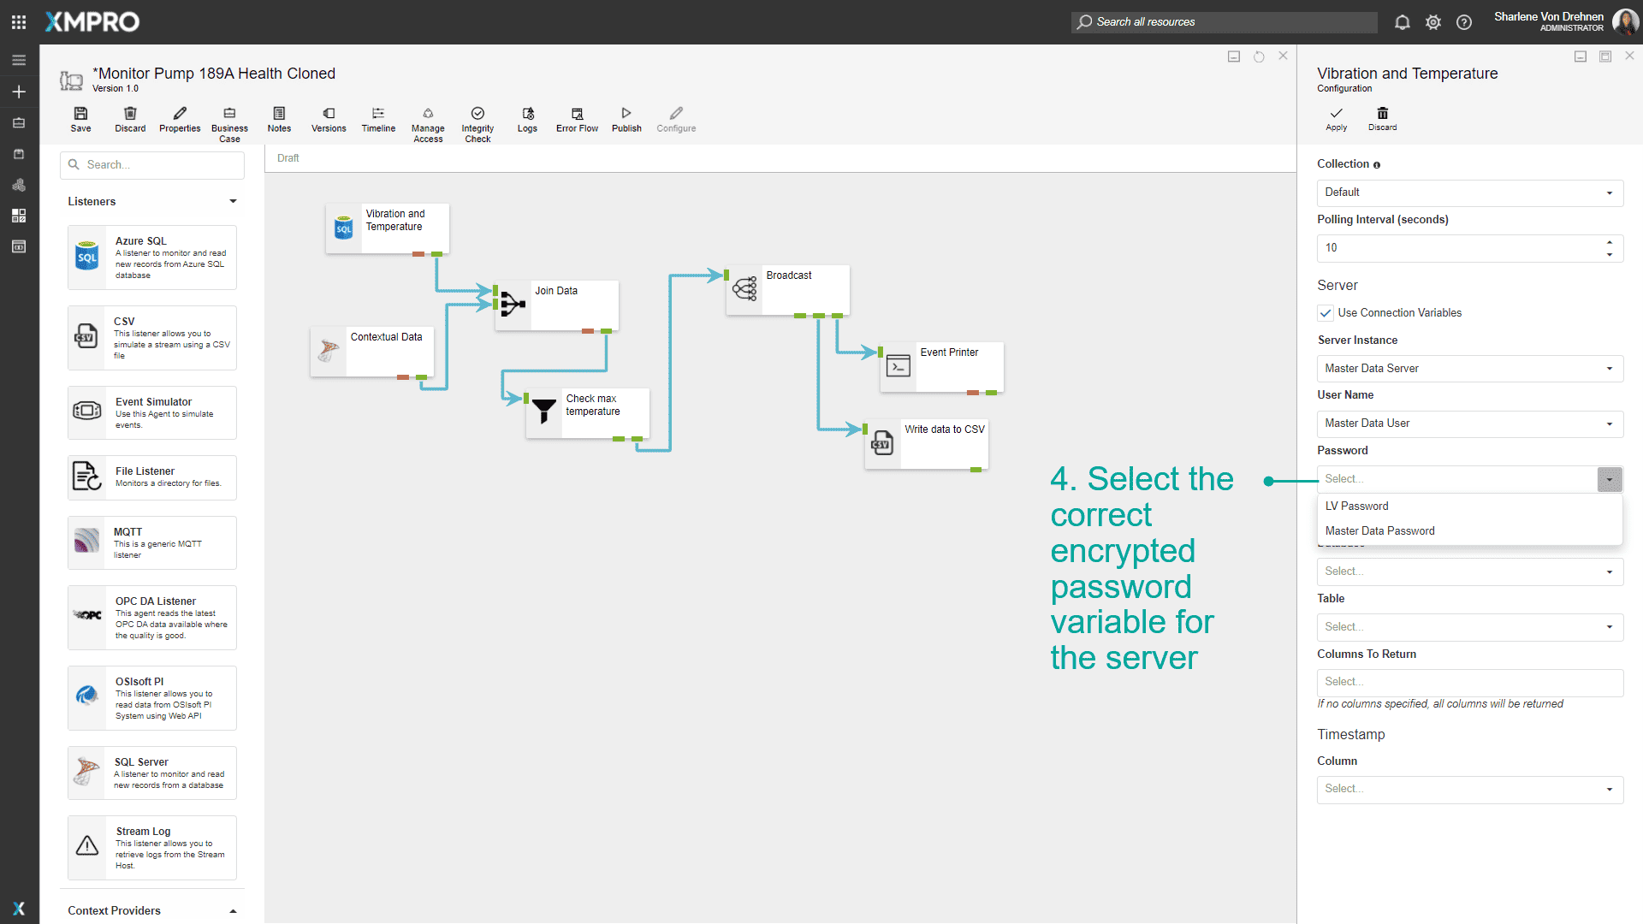Select Master Data Password option
Image resolution: width=1643 pixels, height=924 pixels.
1379,531
